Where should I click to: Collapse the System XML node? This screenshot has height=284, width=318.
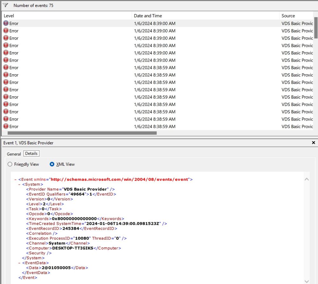click(x=19, y=184)
